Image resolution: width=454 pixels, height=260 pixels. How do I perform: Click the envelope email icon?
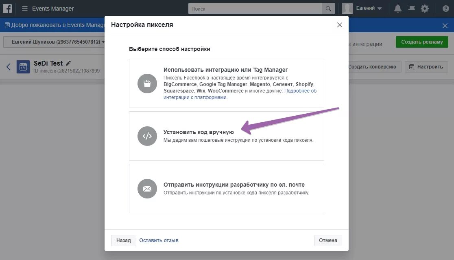[147, 189]
